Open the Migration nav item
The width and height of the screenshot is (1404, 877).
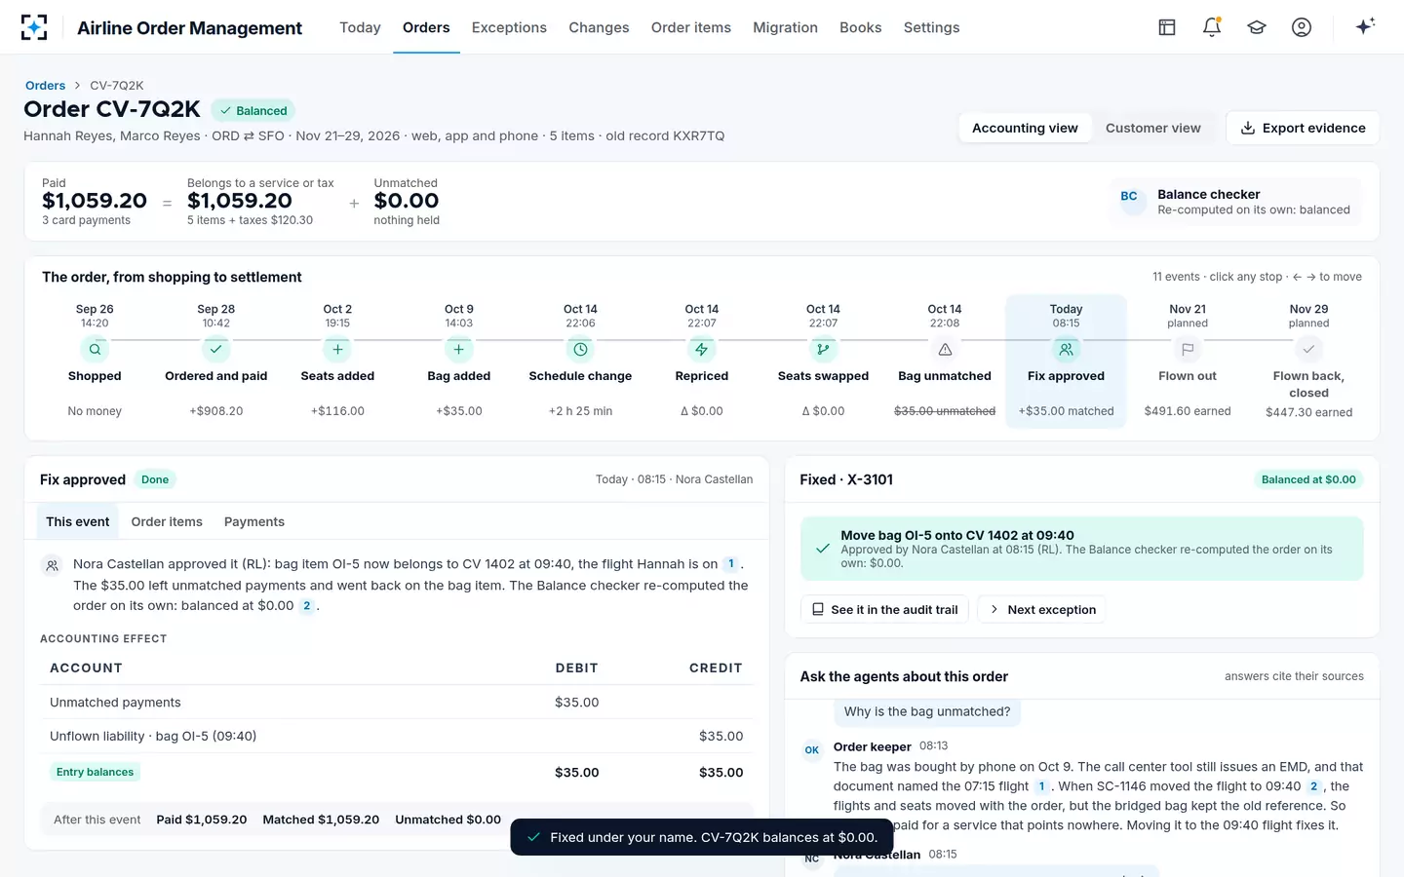point(785,27)
